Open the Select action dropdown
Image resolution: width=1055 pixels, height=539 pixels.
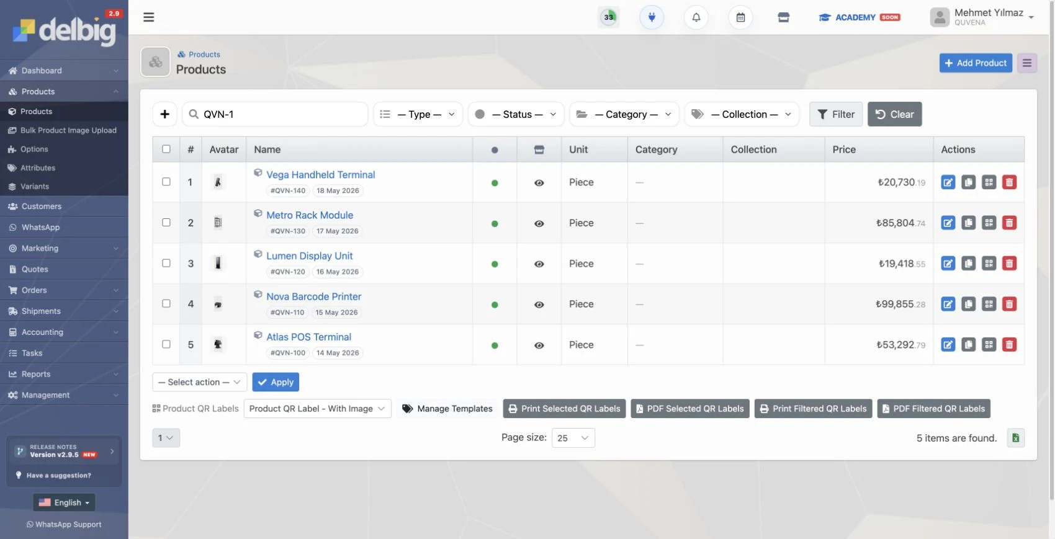pyautogui.click(x=200, y=382)
